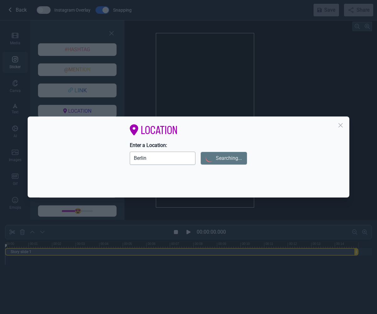Image resolution: width=377 pixels, height=314 pixels.
Task: Click the Share button
Action: coord(358,10)
